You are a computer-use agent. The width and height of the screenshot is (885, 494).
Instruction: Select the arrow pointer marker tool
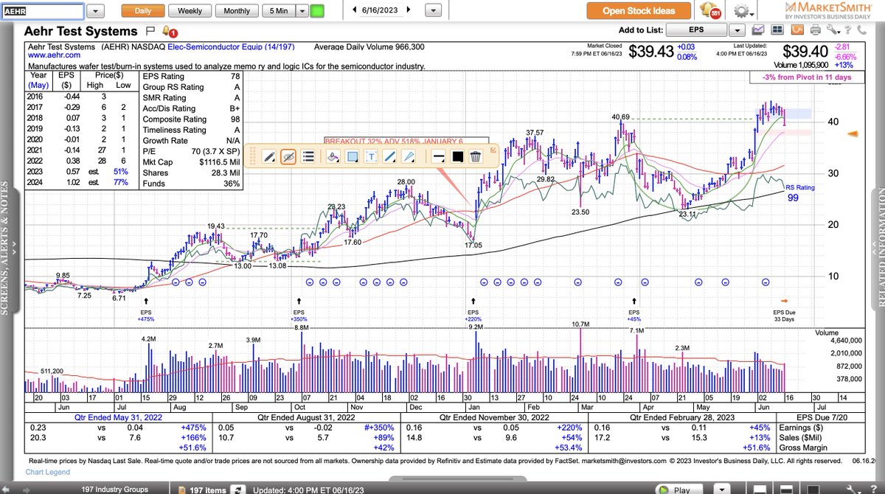(409, 156)
